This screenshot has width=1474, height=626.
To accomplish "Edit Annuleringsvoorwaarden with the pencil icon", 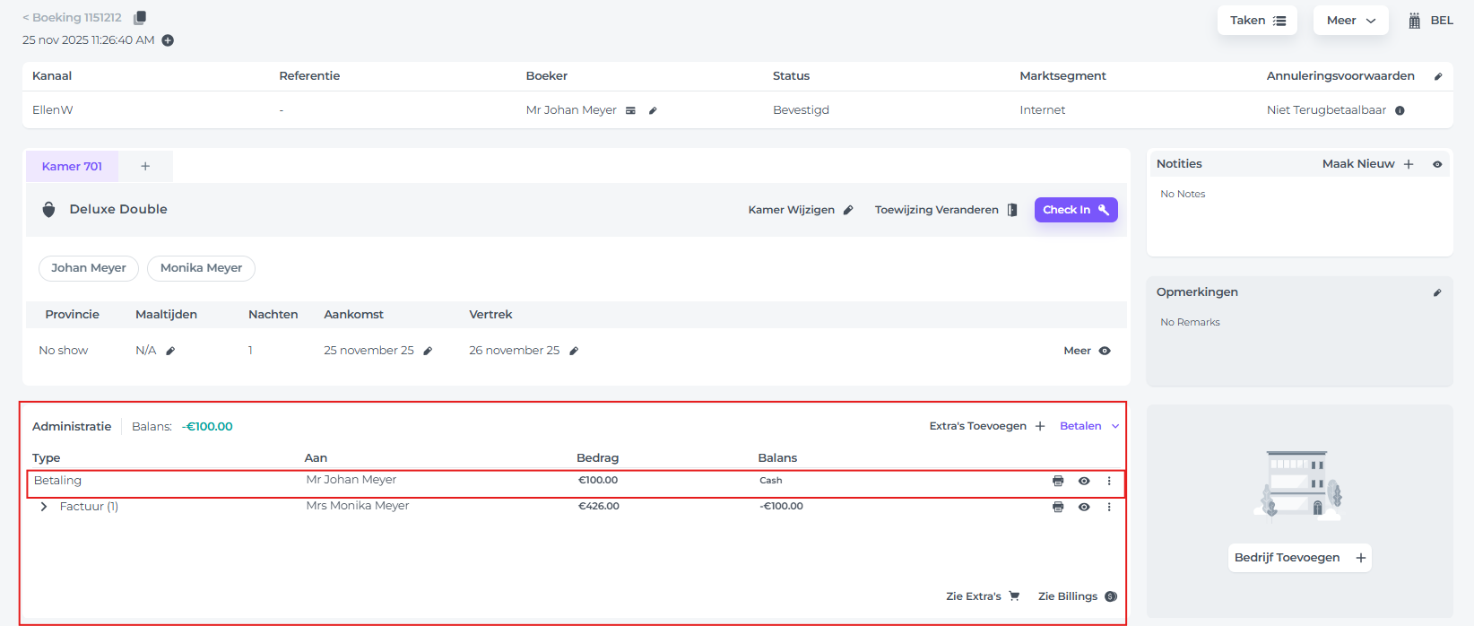I will [x=1438, y=76].
